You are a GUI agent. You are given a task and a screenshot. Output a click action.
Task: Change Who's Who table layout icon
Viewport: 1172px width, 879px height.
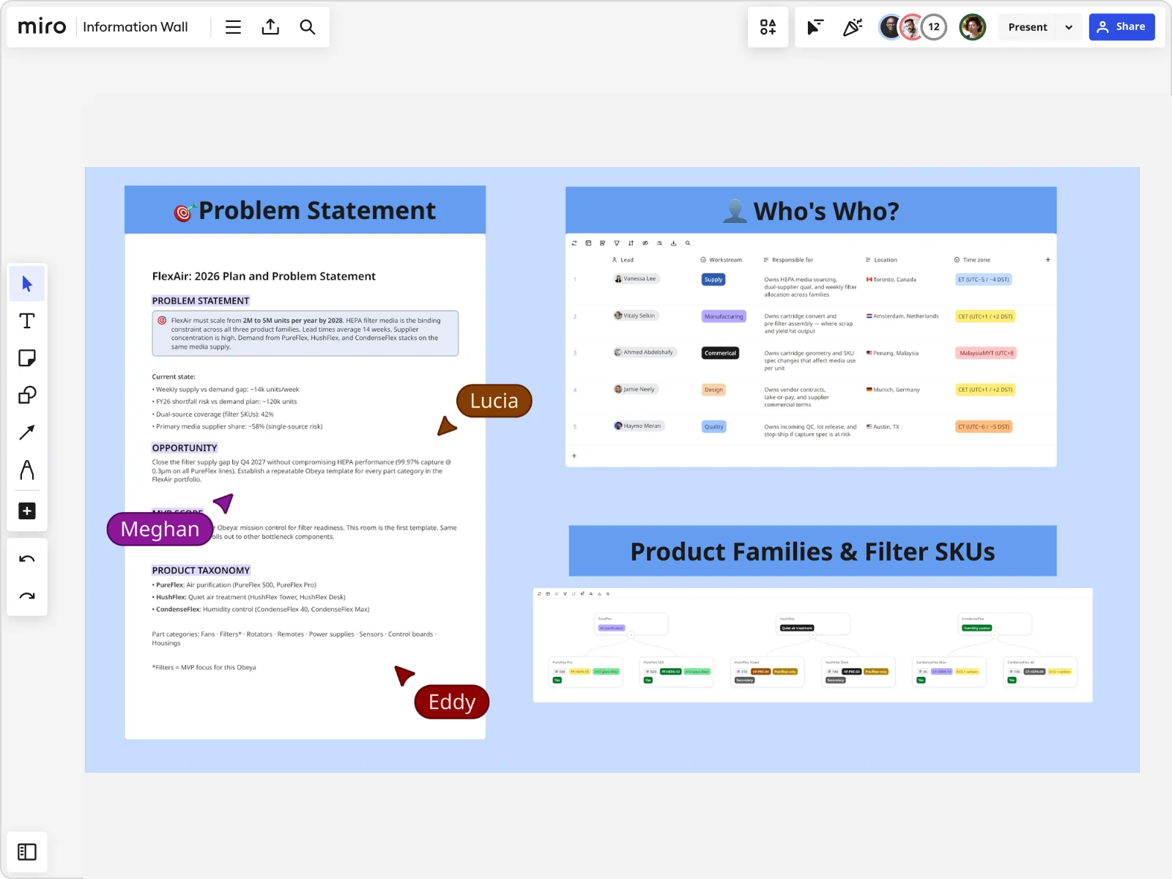coord(588,243)
